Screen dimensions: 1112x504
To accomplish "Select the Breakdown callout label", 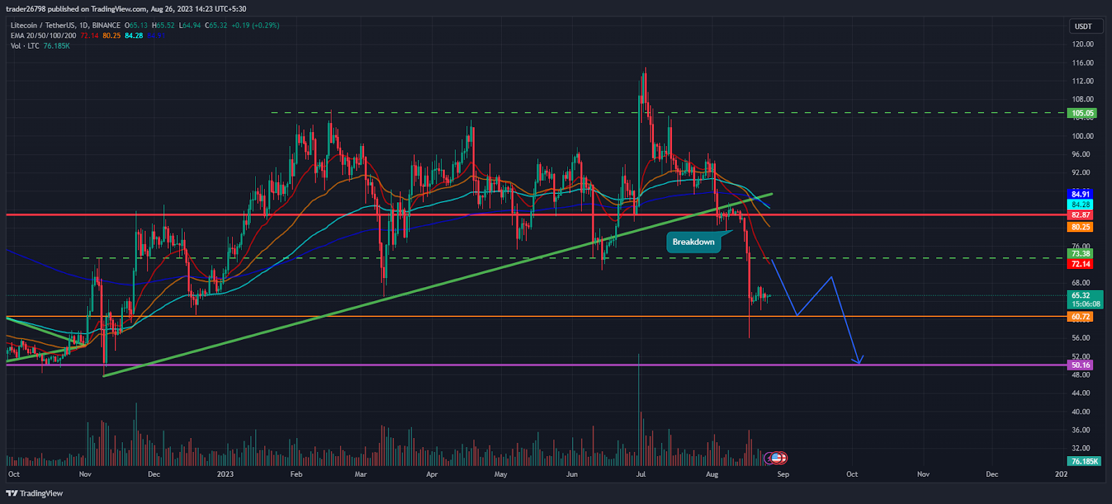I will (x=693, y=242).
